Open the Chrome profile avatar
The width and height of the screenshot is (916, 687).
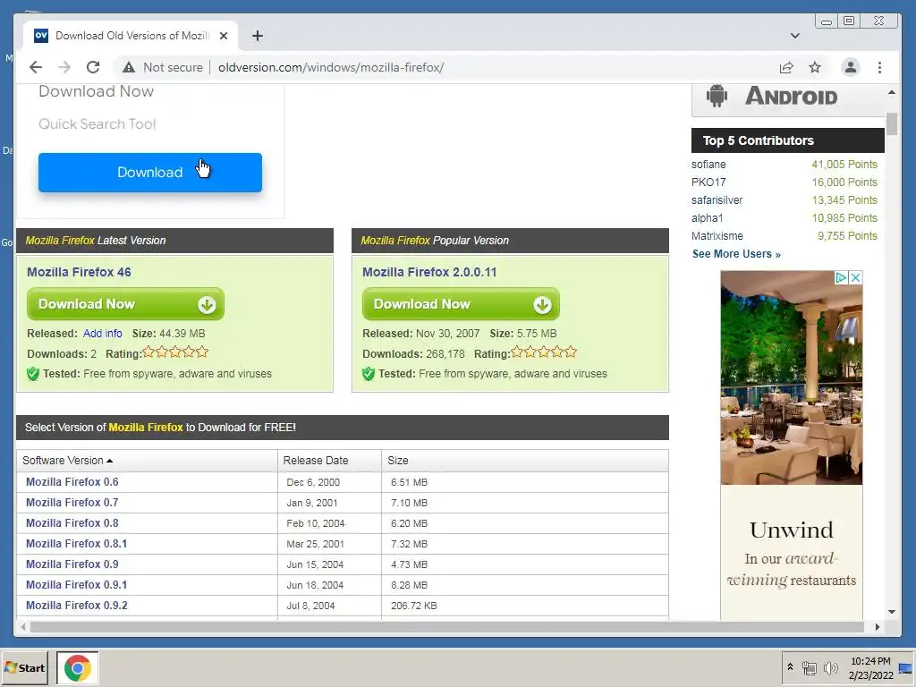(851, 67)
